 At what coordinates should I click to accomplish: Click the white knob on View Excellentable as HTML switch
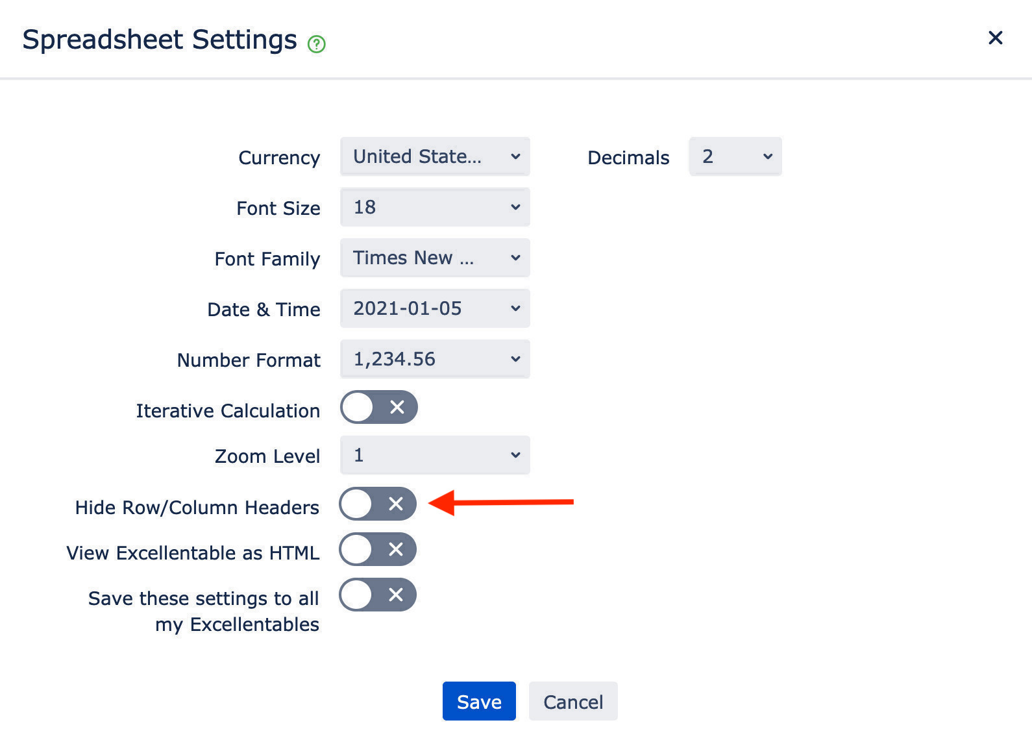click(x=356, y=549)
